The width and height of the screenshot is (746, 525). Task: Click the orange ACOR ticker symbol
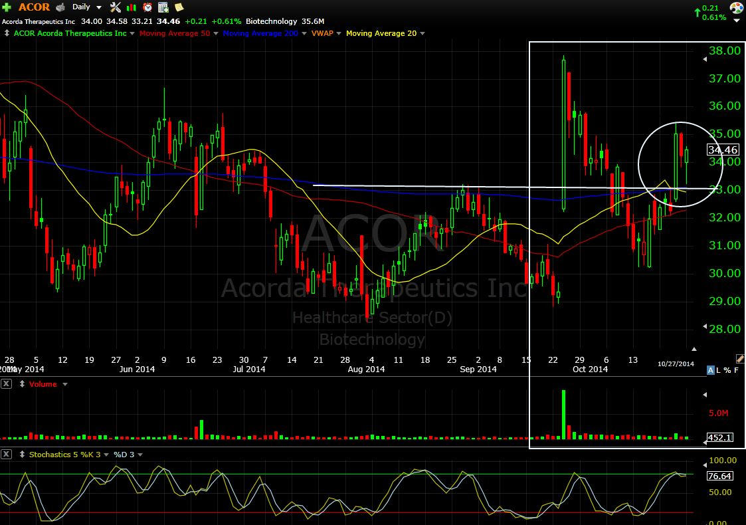[x=34, y=7]
